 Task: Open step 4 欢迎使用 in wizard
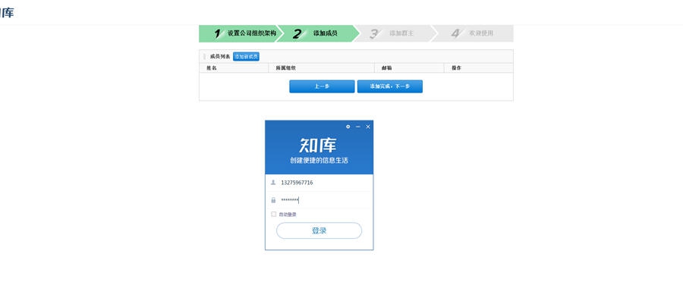click(x=474, y=33)
